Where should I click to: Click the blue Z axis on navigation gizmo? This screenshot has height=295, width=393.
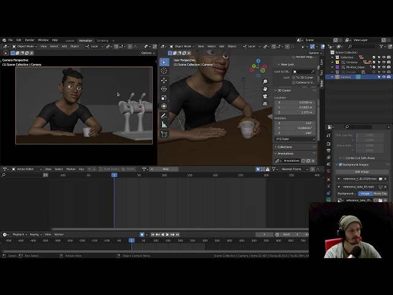258,61
